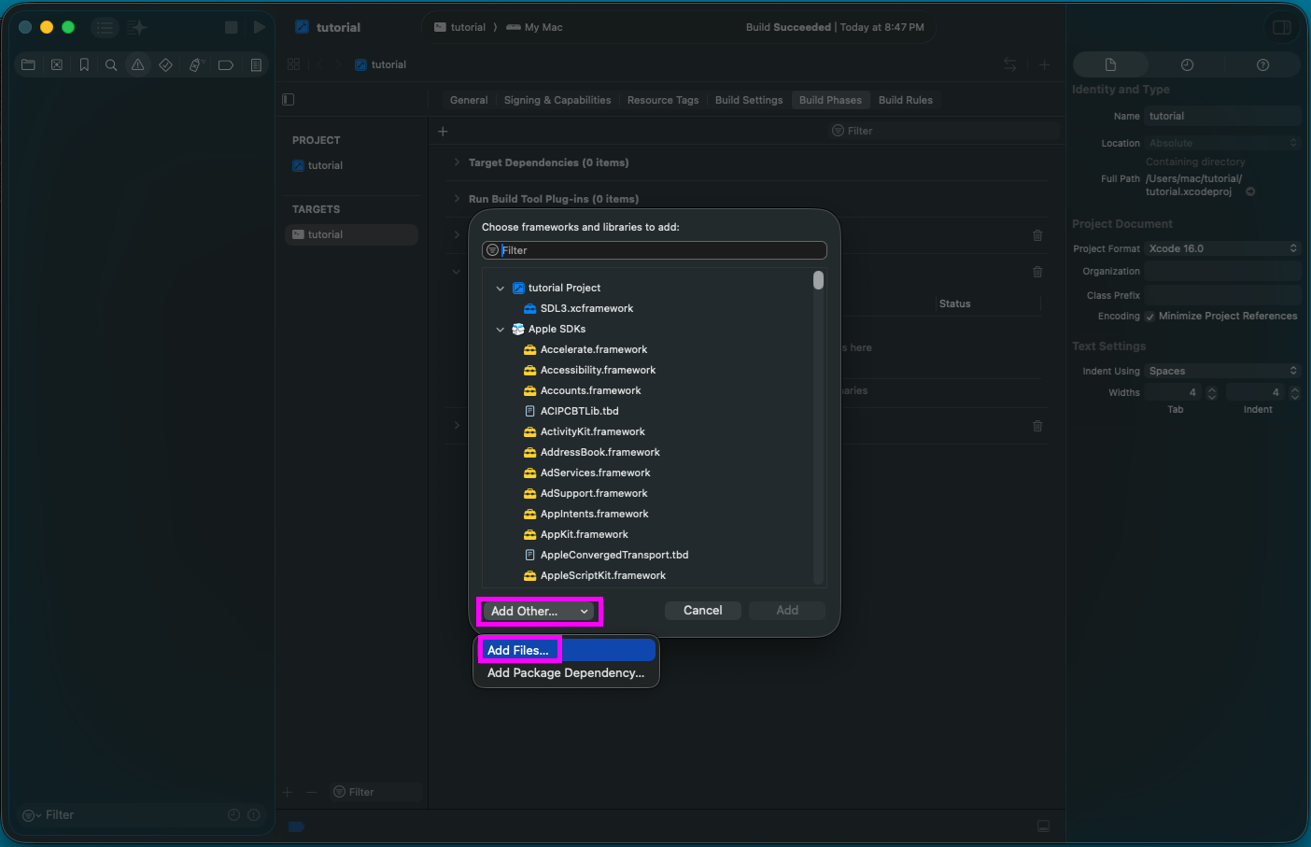Click the Add button in dialog

787,611
